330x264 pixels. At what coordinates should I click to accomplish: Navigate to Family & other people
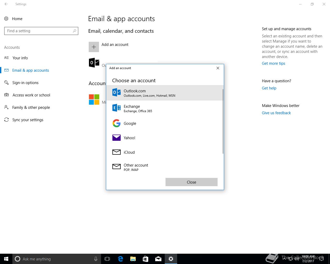point(31,108)
